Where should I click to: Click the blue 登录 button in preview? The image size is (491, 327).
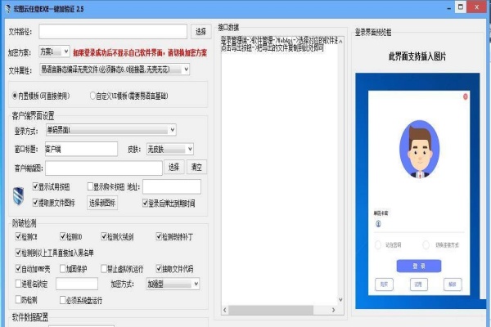[x=419, y=266]
